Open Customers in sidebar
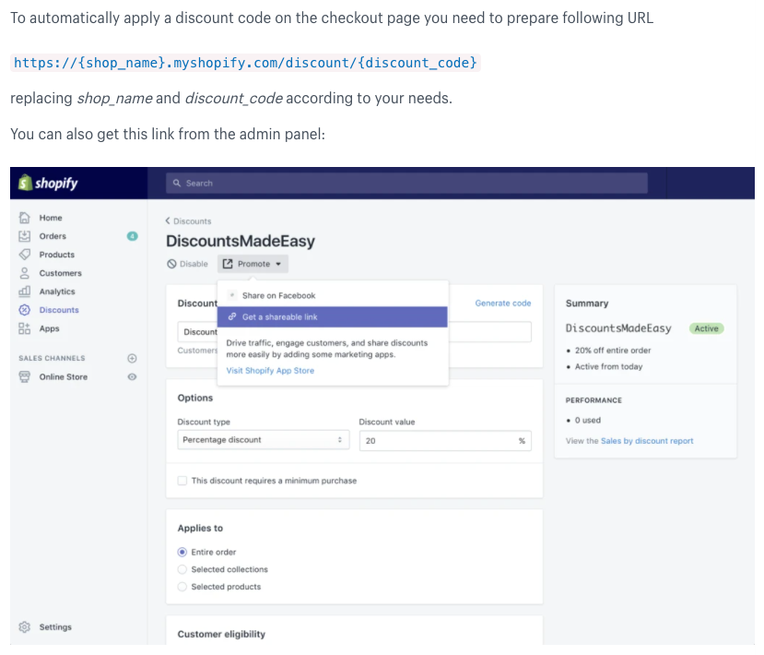The width and height of the screenshot is (764, 655). pyautogui.click(x=61, y=273)
